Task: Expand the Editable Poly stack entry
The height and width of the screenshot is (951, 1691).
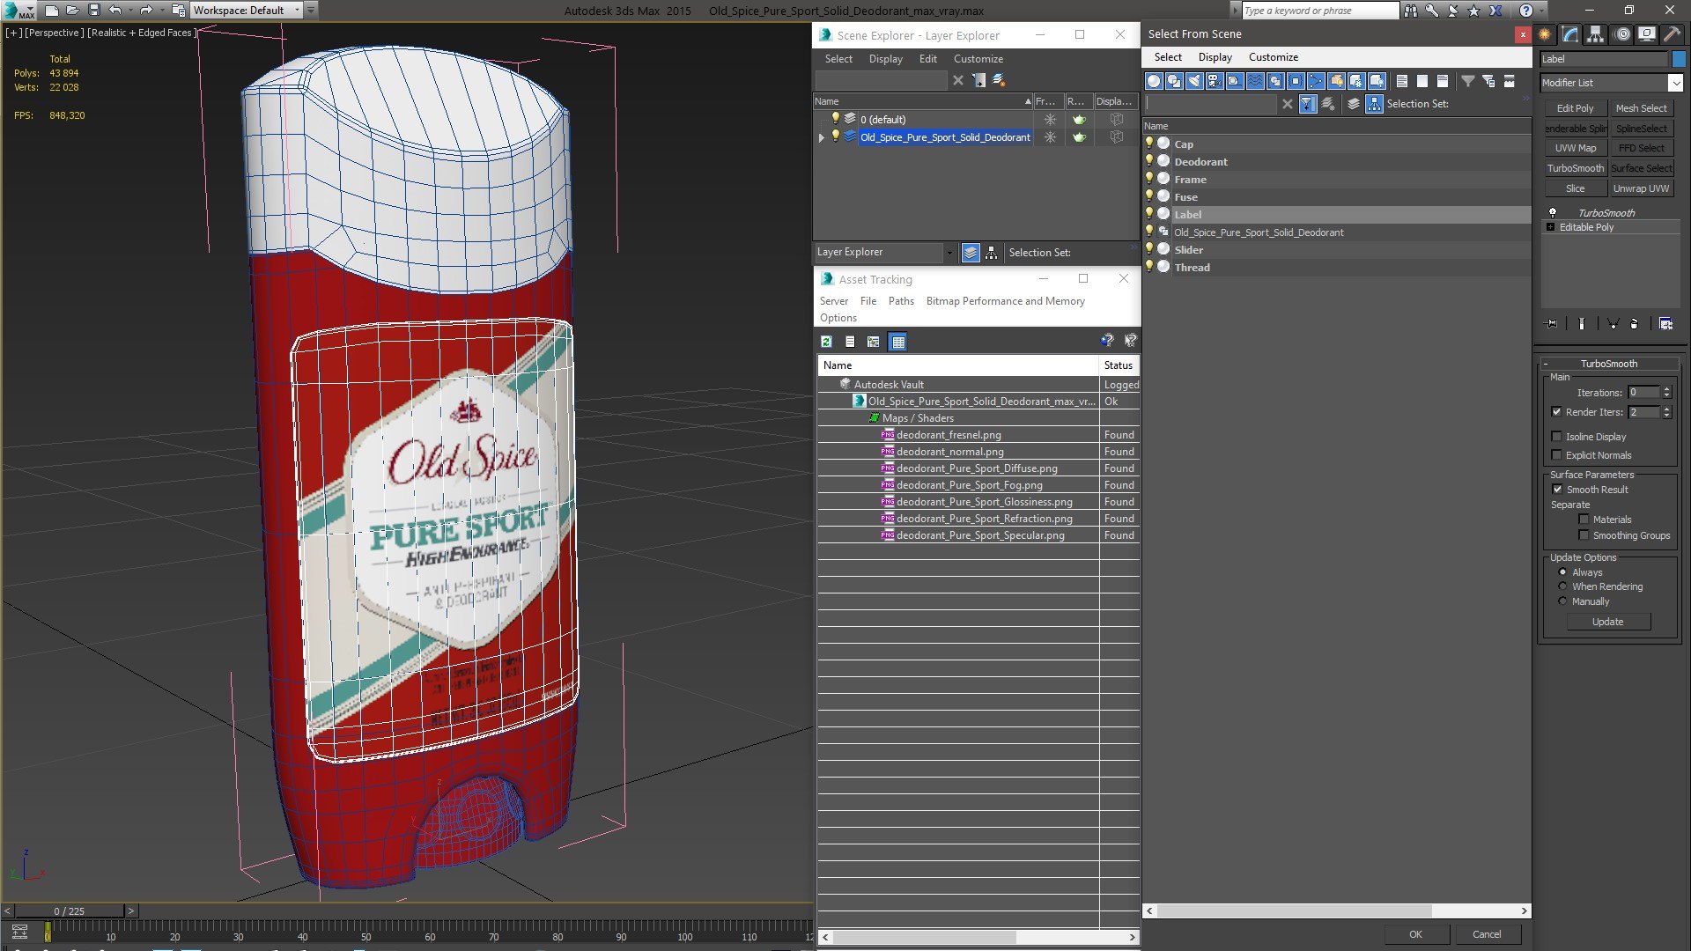Action: click(x=1550, y=227)
